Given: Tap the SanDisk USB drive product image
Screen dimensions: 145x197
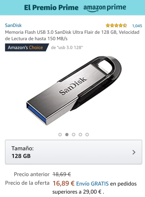Looking at the screenshot, I should pyautogui.click(x=74, y=90).
